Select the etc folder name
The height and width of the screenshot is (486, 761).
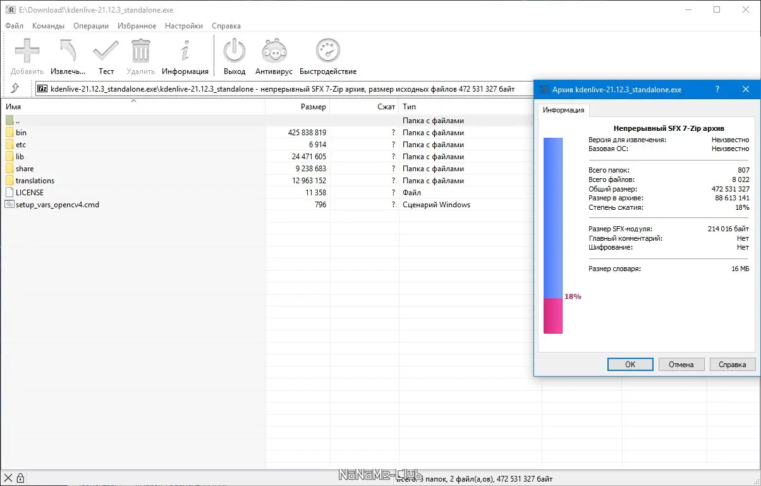(x=21, y=145)
